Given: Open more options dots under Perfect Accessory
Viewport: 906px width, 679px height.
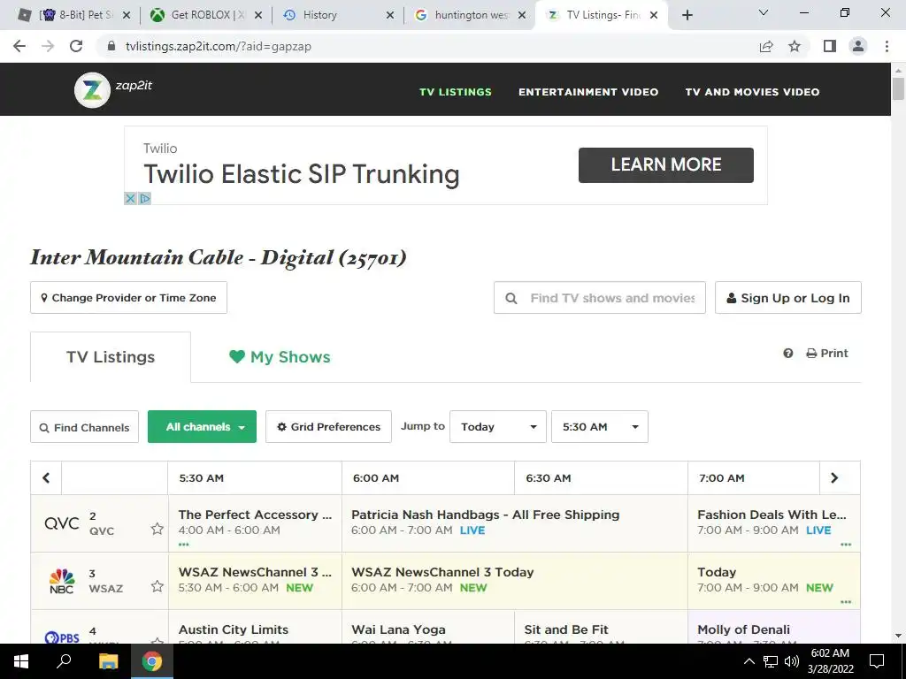Looking at the screenshot, I should tap(184, 545).
